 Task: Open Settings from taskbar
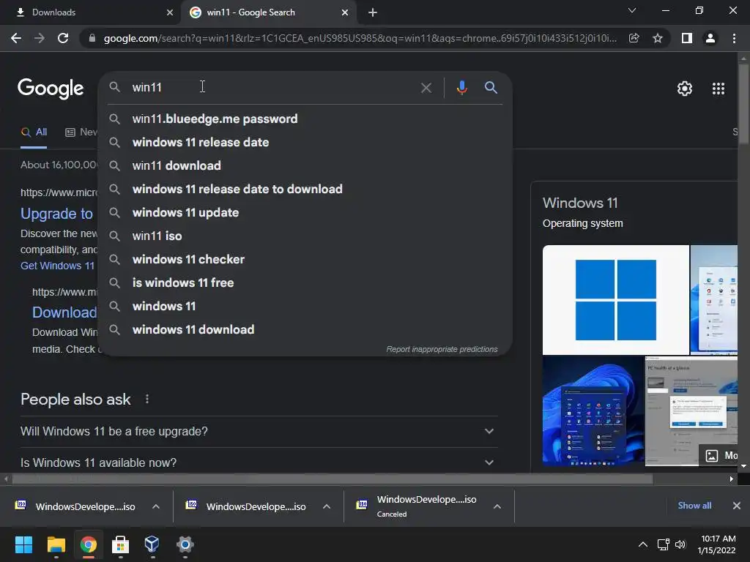click(185, 544)
